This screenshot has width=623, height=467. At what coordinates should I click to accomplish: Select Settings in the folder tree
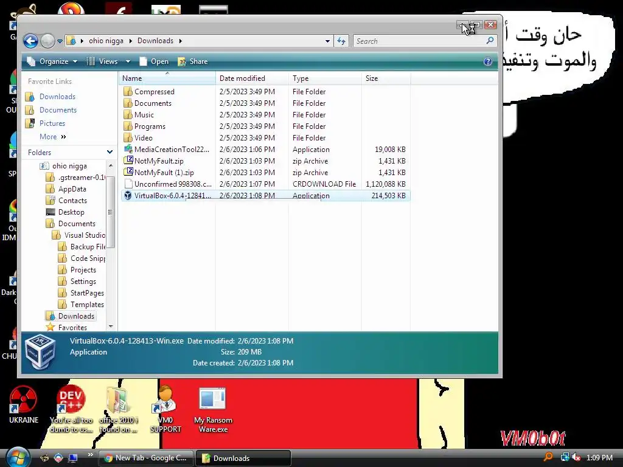pyautogui.click(x=83, y=281)
